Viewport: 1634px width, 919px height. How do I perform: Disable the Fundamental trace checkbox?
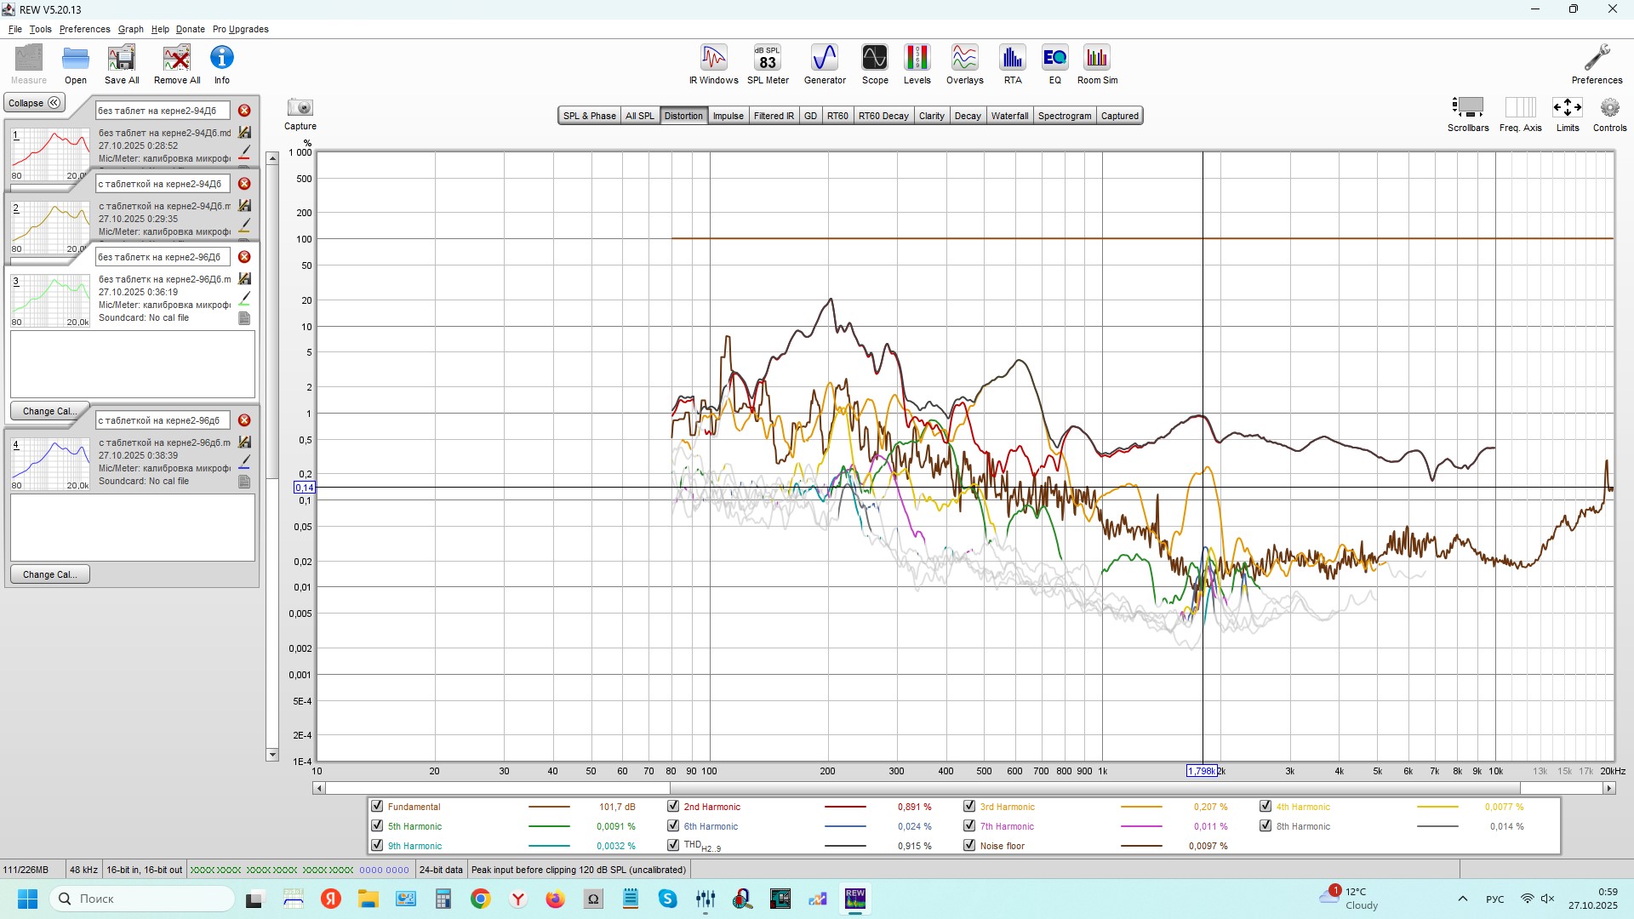click(377, 807)
